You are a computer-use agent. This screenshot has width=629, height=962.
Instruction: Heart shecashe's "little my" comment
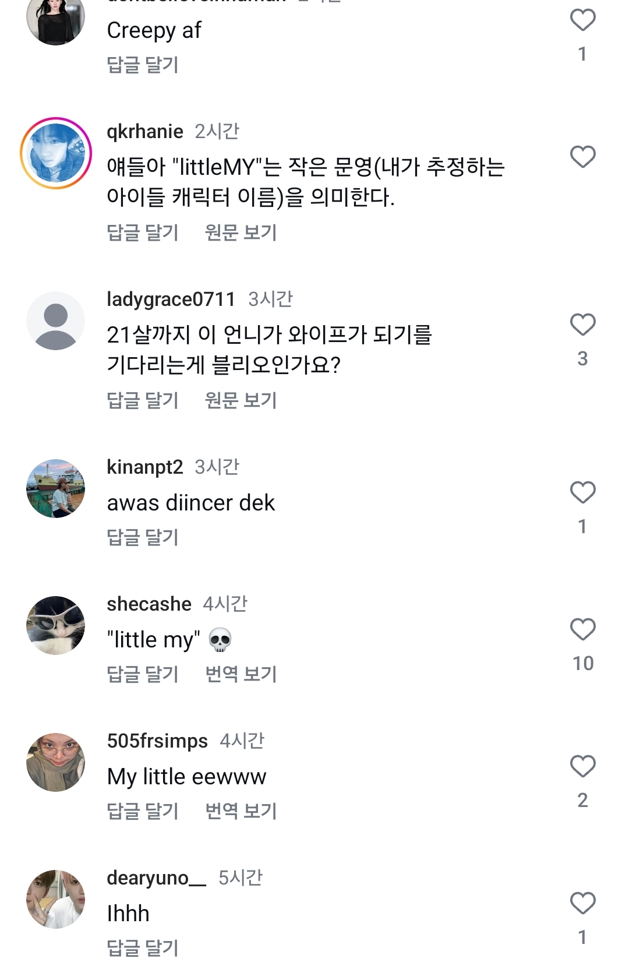point(582,629)
